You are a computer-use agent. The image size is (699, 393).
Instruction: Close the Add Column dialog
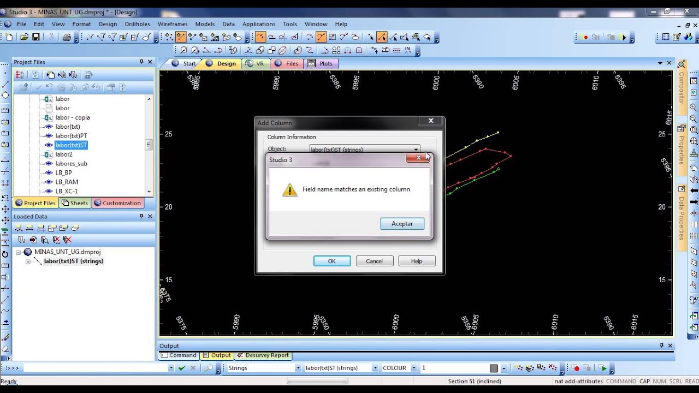430,121
